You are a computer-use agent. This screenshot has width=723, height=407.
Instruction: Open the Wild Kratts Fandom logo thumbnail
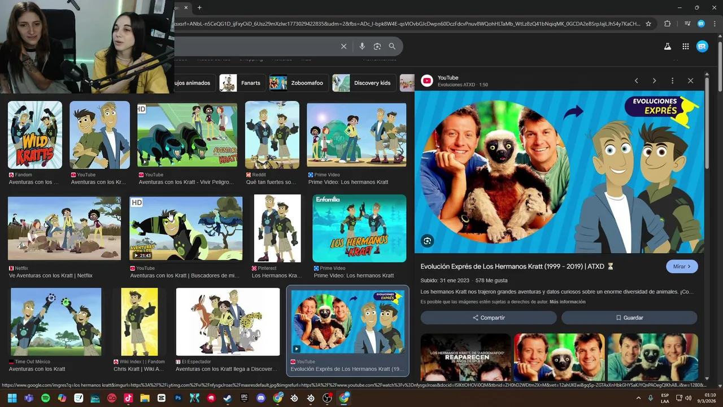tap(35, 135)
